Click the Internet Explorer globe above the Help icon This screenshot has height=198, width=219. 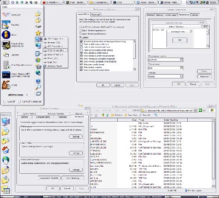tap(38, 73)
